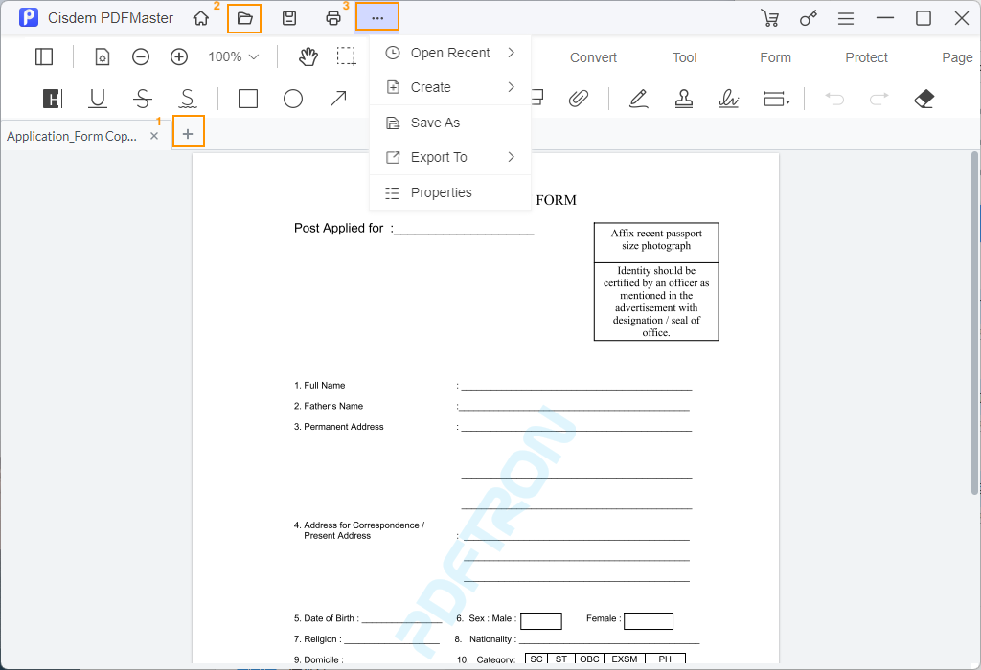Select the Eraser tool
Viewport: 981px width, 670px height.
(924, 98)
